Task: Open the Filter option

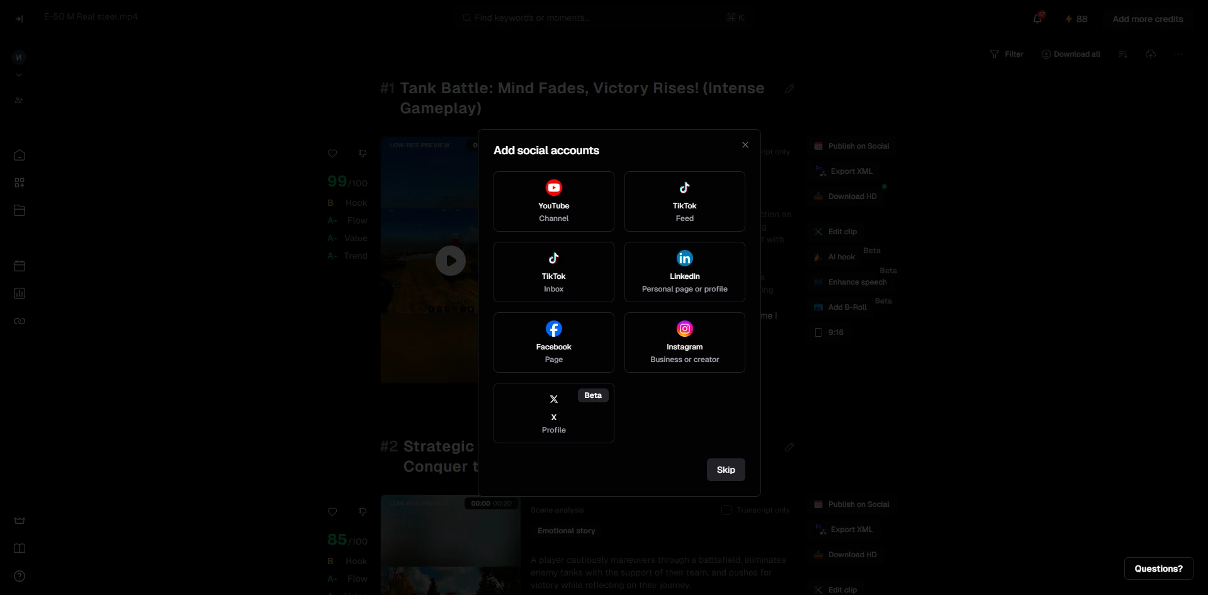Action: coord(1007,54)
